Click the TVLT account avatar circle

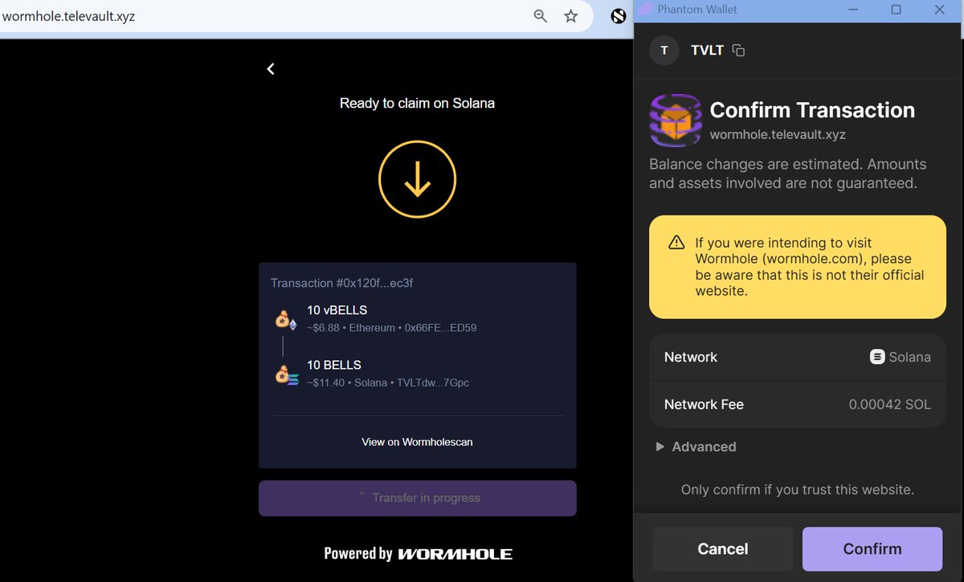pos(664,50)
